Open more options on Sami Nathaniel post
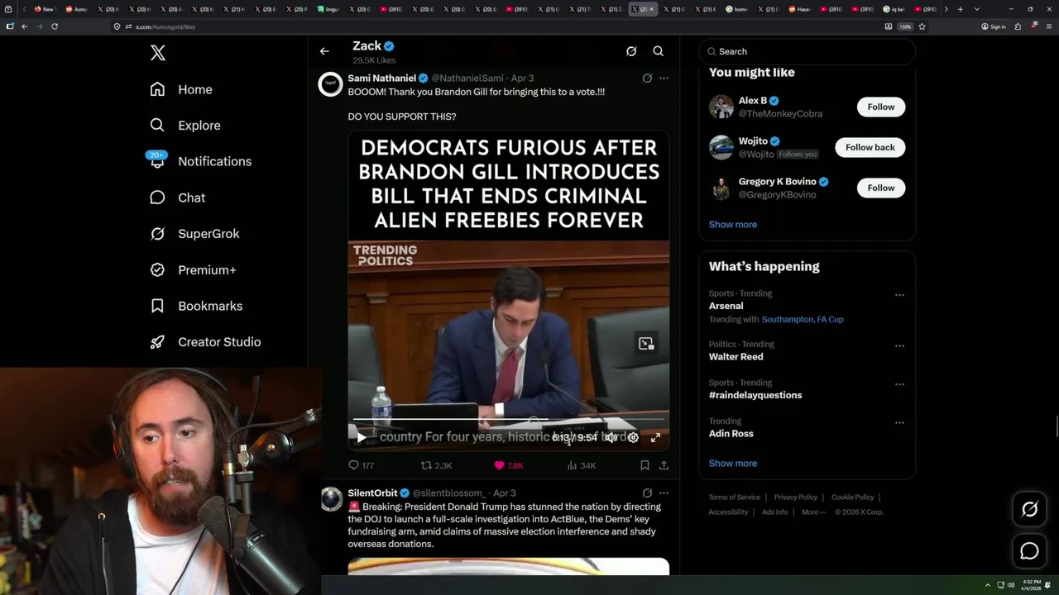The height and width of the screenshot is (595, 1059). tap(664, 78)
